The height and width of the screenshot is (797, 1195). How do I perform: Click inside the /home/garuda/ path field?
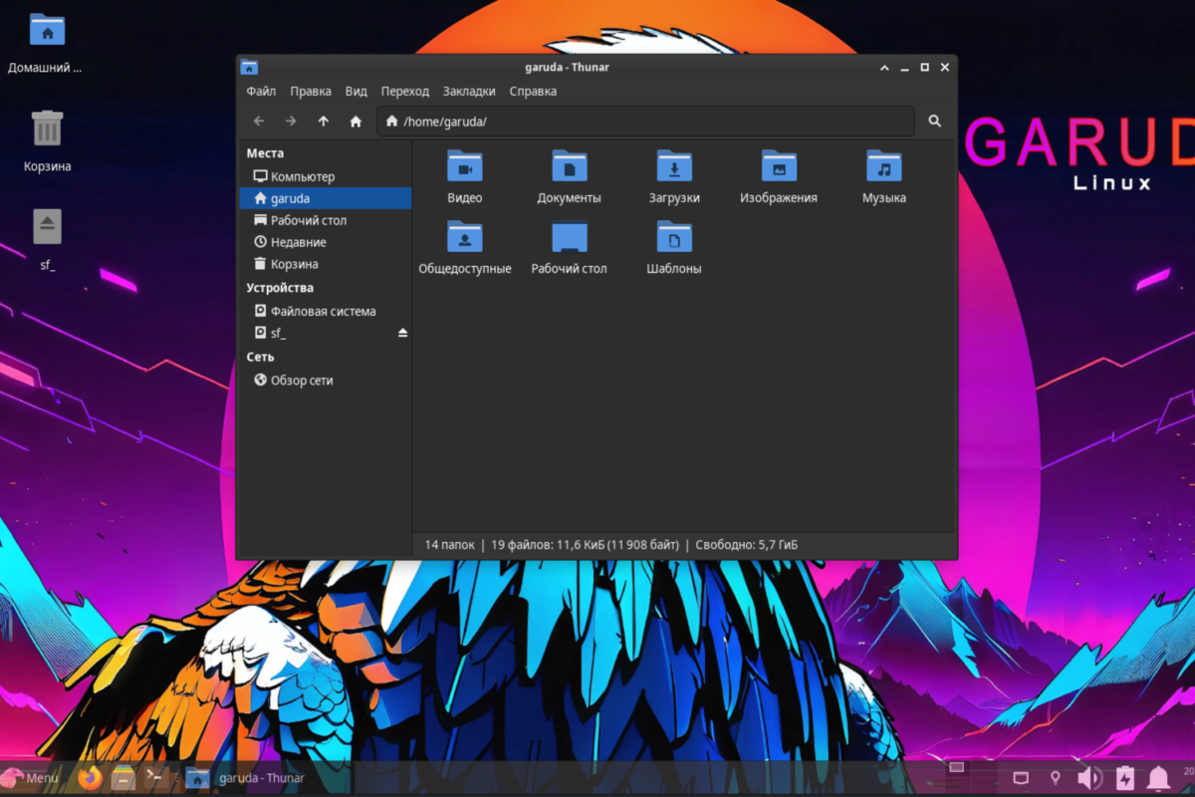(597, 121)
